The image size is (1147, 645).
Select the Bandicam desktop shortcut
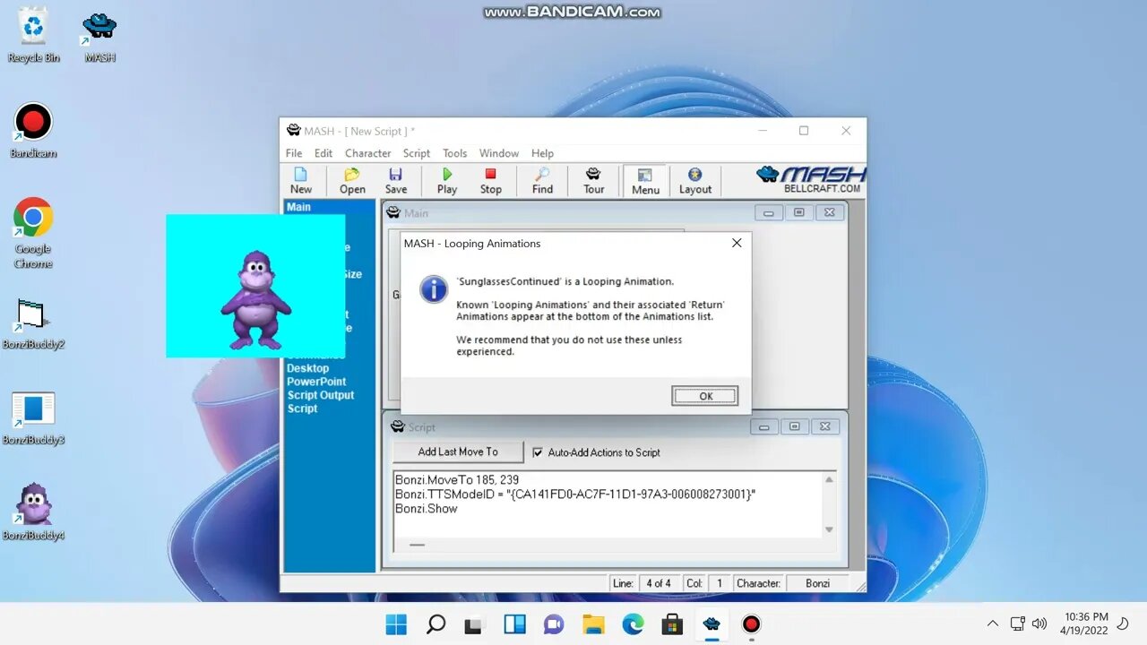[33, 131]
